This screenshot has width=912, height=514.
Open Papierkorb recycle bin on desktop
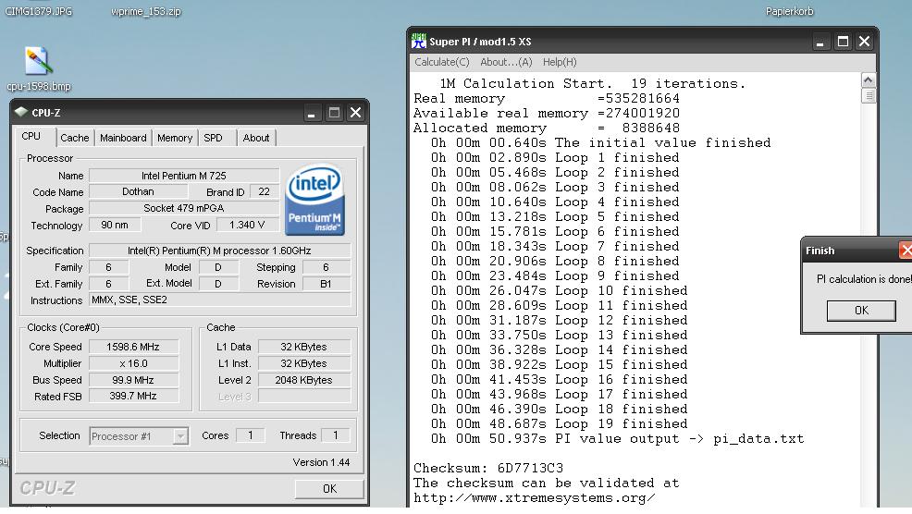789,11
